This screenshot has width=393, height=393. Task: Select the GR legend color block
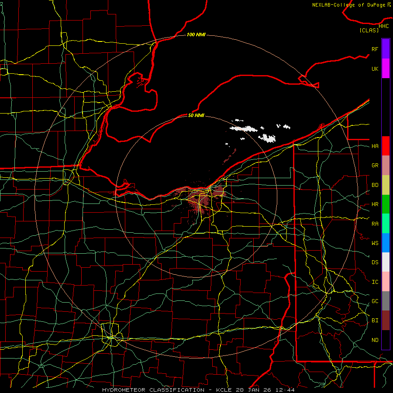(386, 165)
